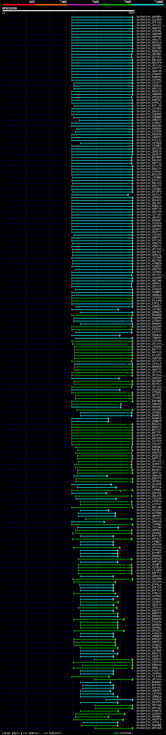
Task: Click hit label UniRef100_A9PFN4
Action: click(149, 37)
